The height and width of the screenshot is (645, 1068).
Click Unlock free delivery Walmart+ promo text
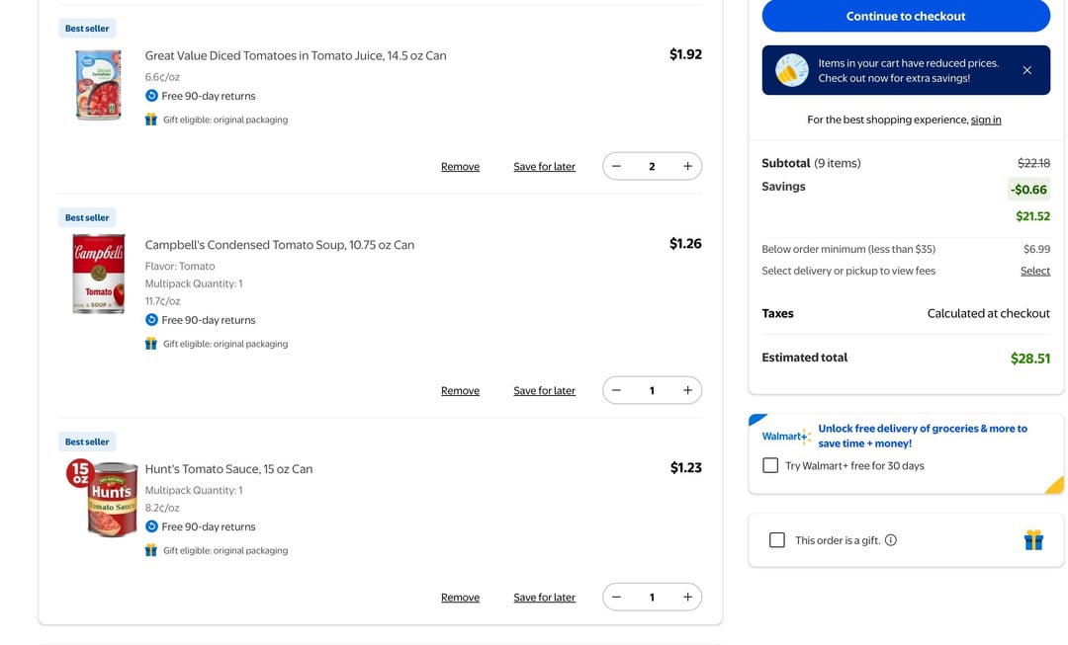point(923,436)
